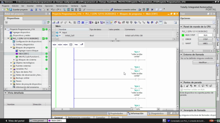Toggle network comments display
Image resolution: width=220 pixels, height=123 pixels.
[x=107, y=23]
